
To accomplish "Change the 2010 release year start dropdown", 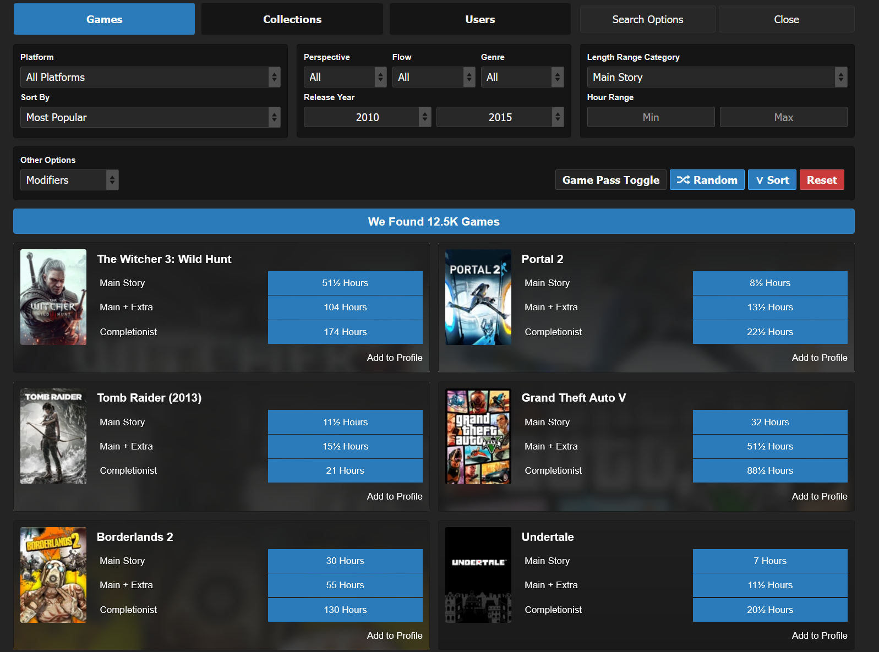I will pos(367,117).
